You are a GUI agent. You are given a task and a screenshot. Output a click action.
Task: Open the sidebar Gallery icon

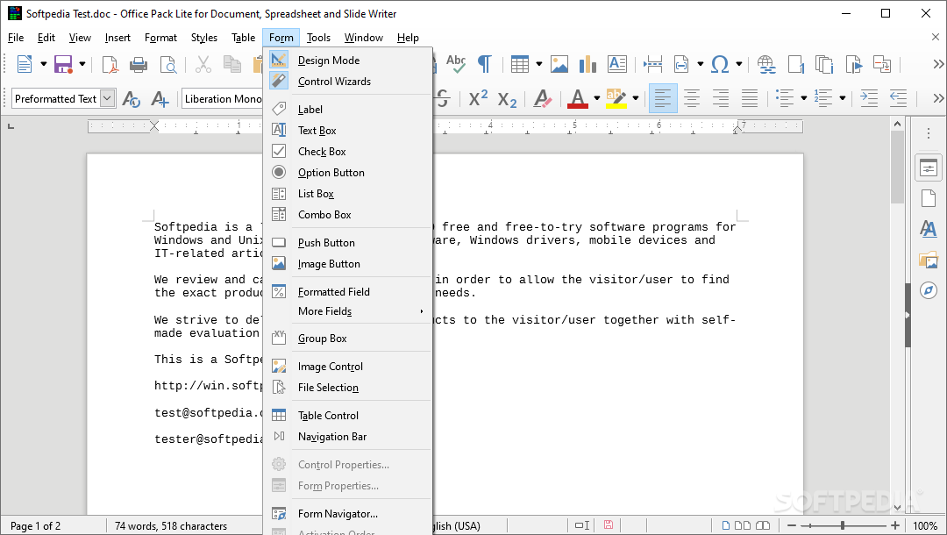click(929, 260)
